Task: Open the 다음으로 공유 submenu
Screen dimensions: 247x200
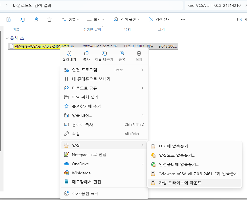Action: click(x=104, y=88)
